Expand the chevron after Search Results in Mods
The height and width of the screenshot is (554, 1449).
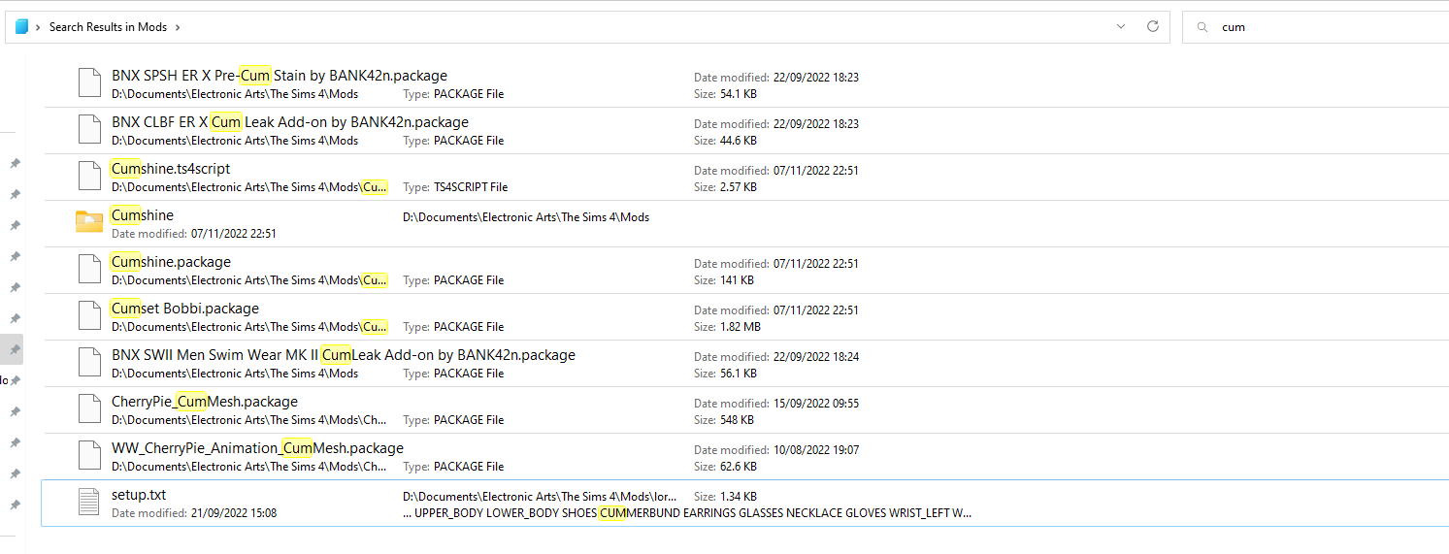[x=178, y=27]
